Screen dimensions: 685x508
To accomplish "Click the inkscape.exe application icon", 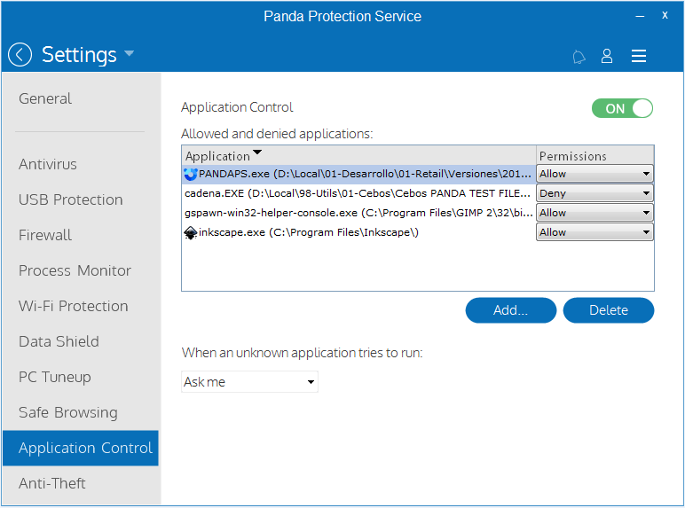I will coord(191,232).
